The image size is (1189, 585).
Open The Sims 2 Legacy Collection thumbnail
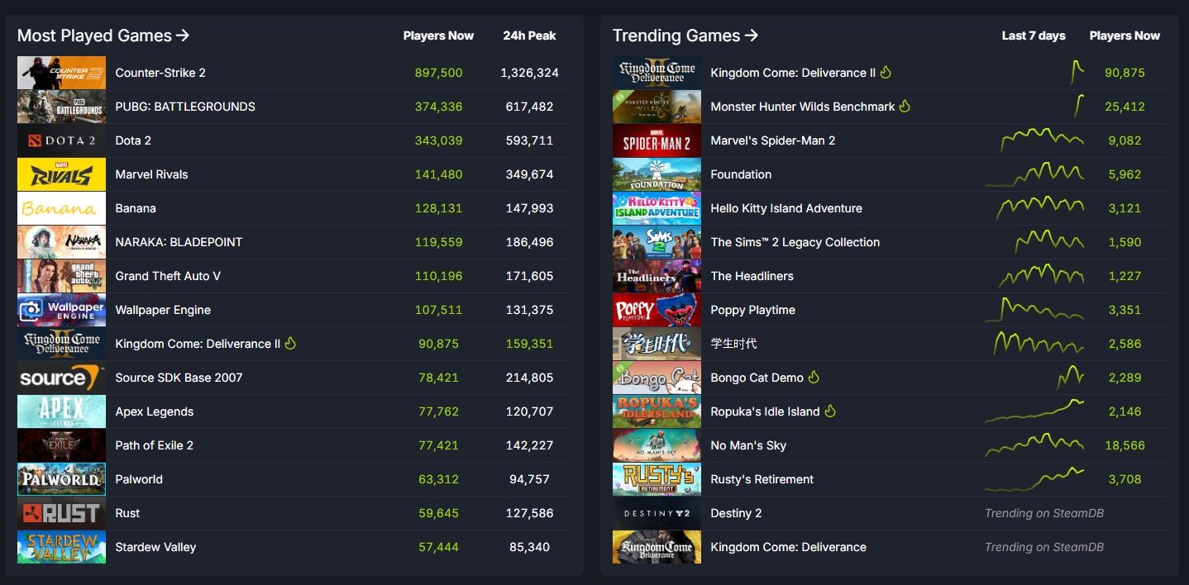[x=657, y=242]
